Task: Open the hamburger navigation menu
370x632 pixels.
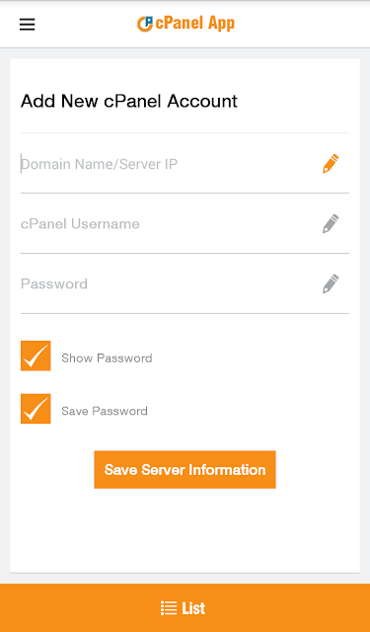Action: [x=27, y=25]
